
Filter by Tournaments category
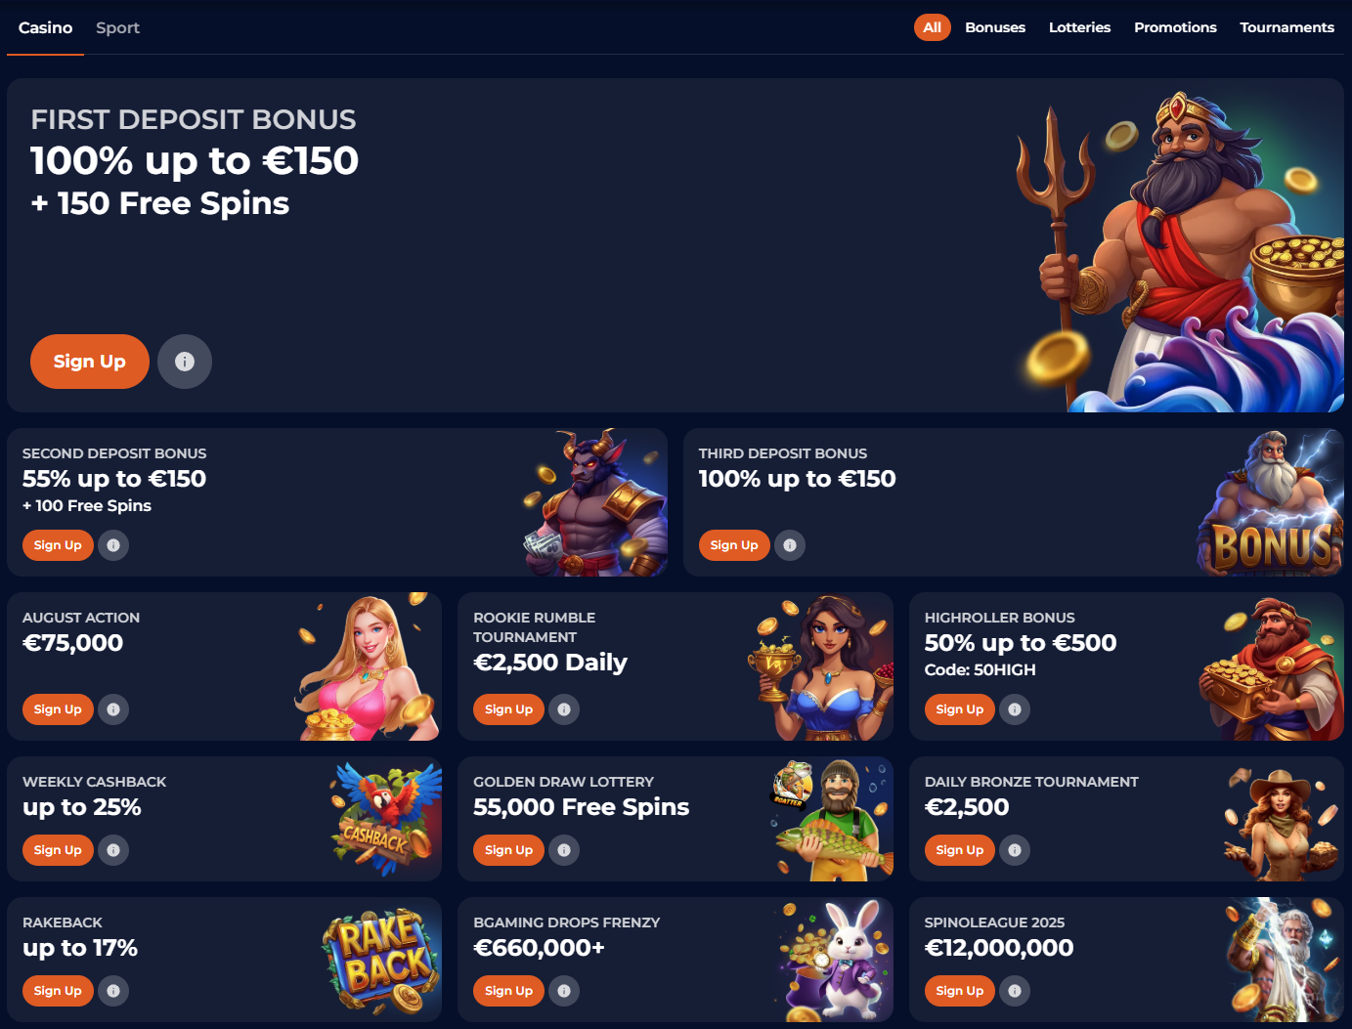(x=1287, y=27)
